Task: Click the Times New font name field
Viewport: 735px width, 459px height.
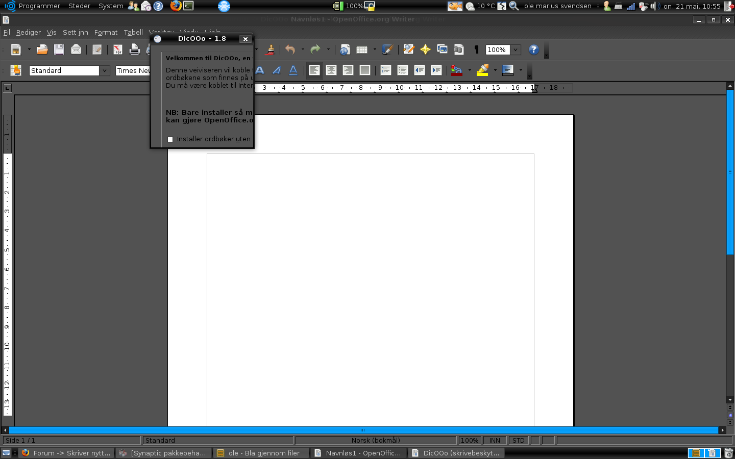Action: click(x=133, y=70)
